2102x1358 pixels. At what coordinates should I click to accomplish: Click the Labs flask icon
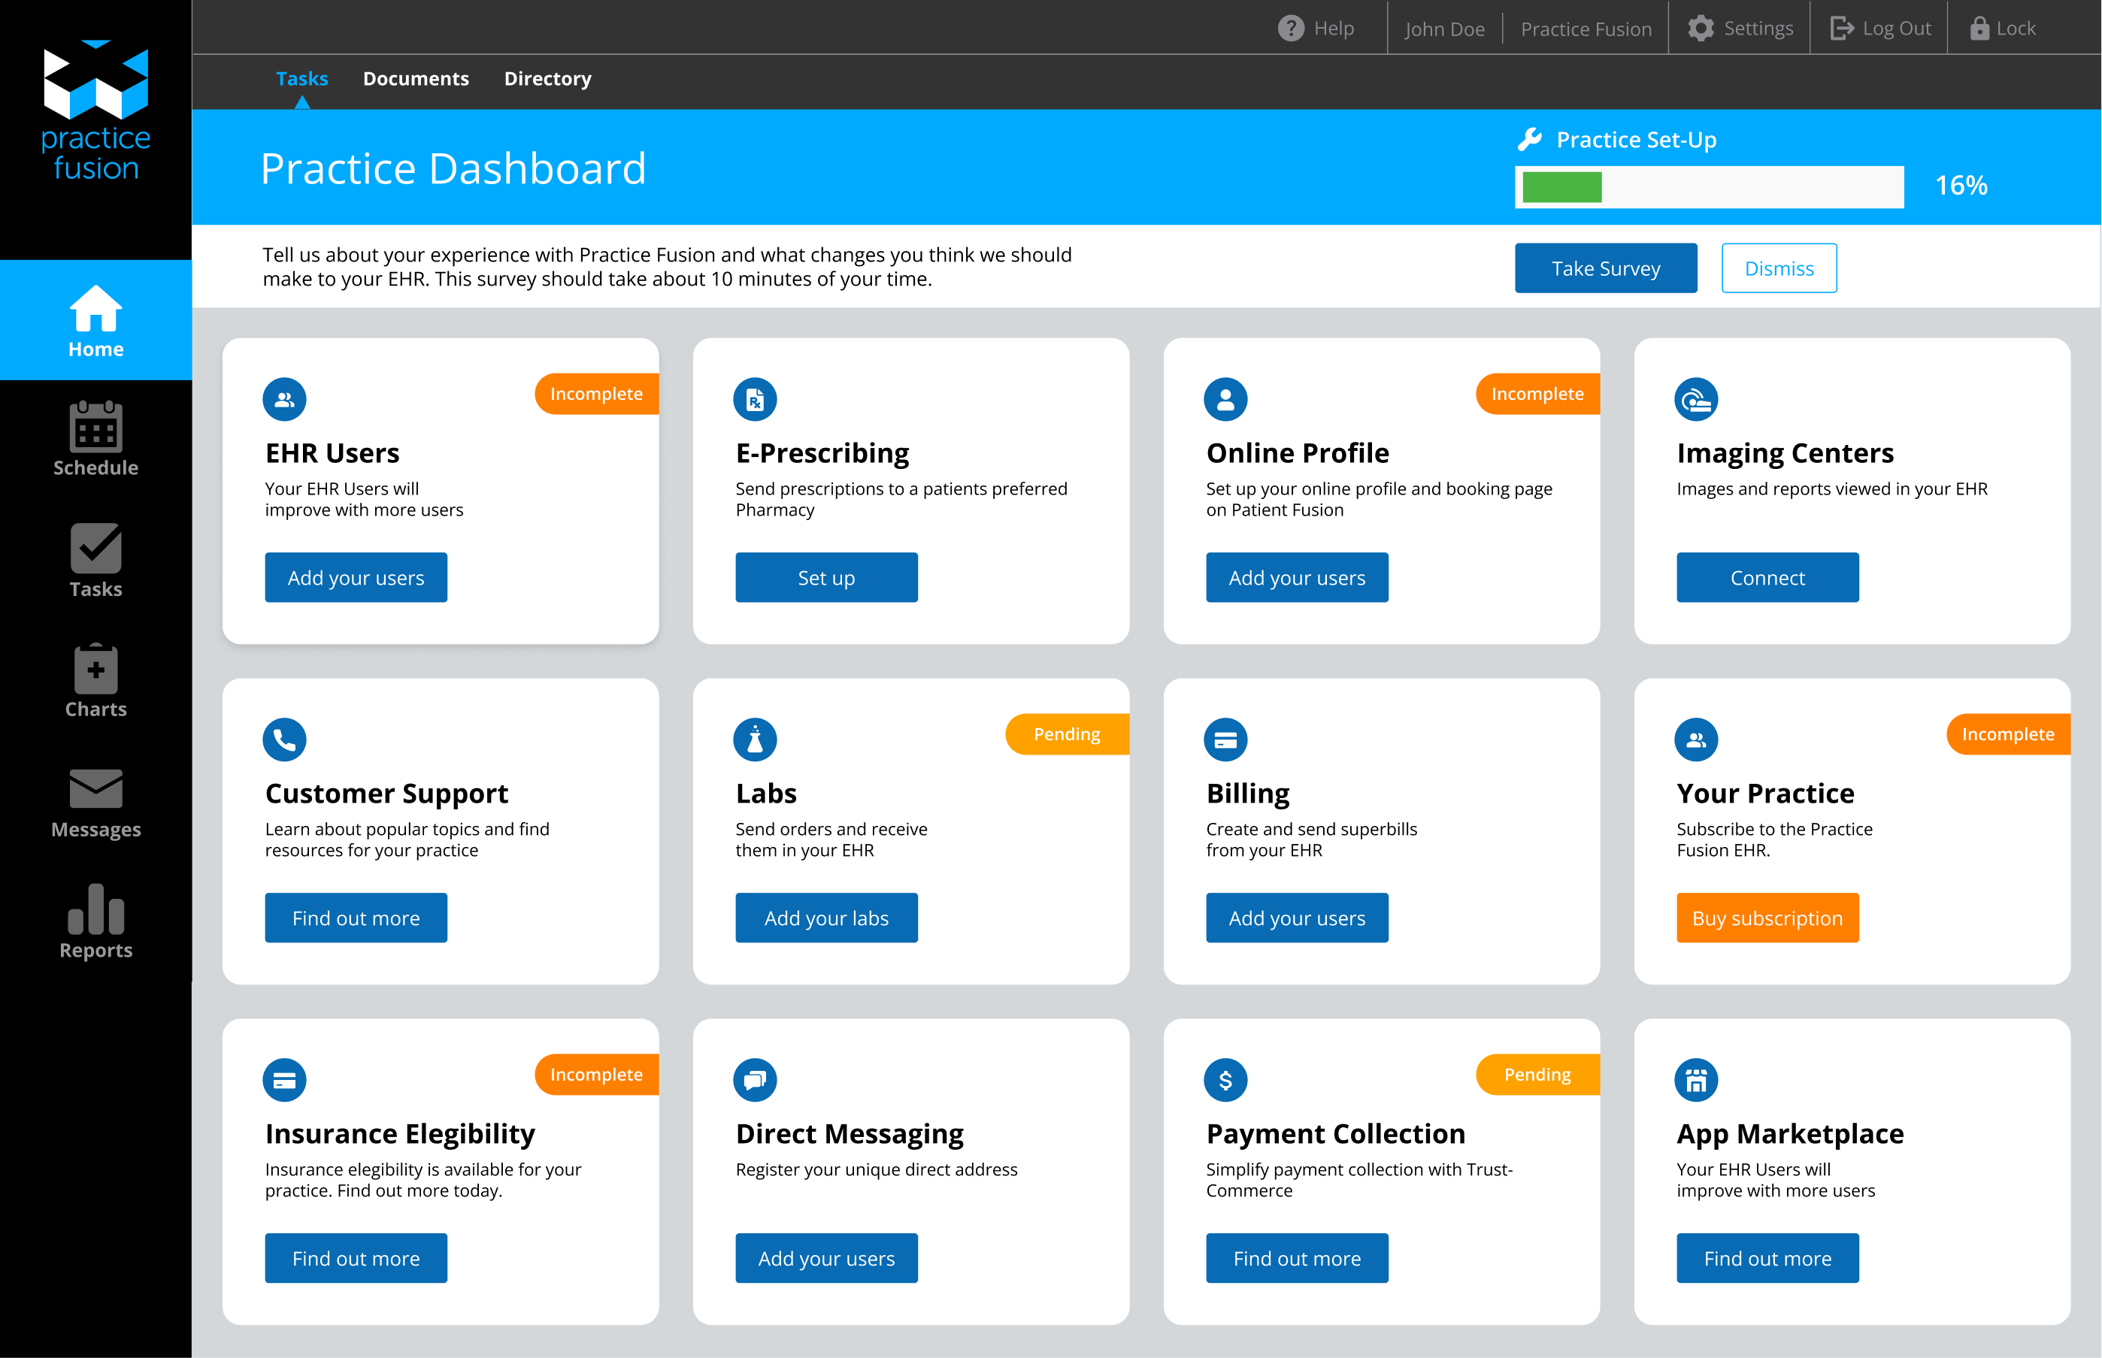(754, 739)
